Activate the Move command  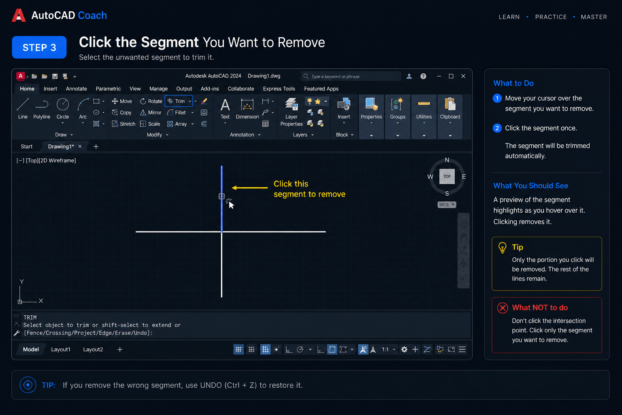122,101
